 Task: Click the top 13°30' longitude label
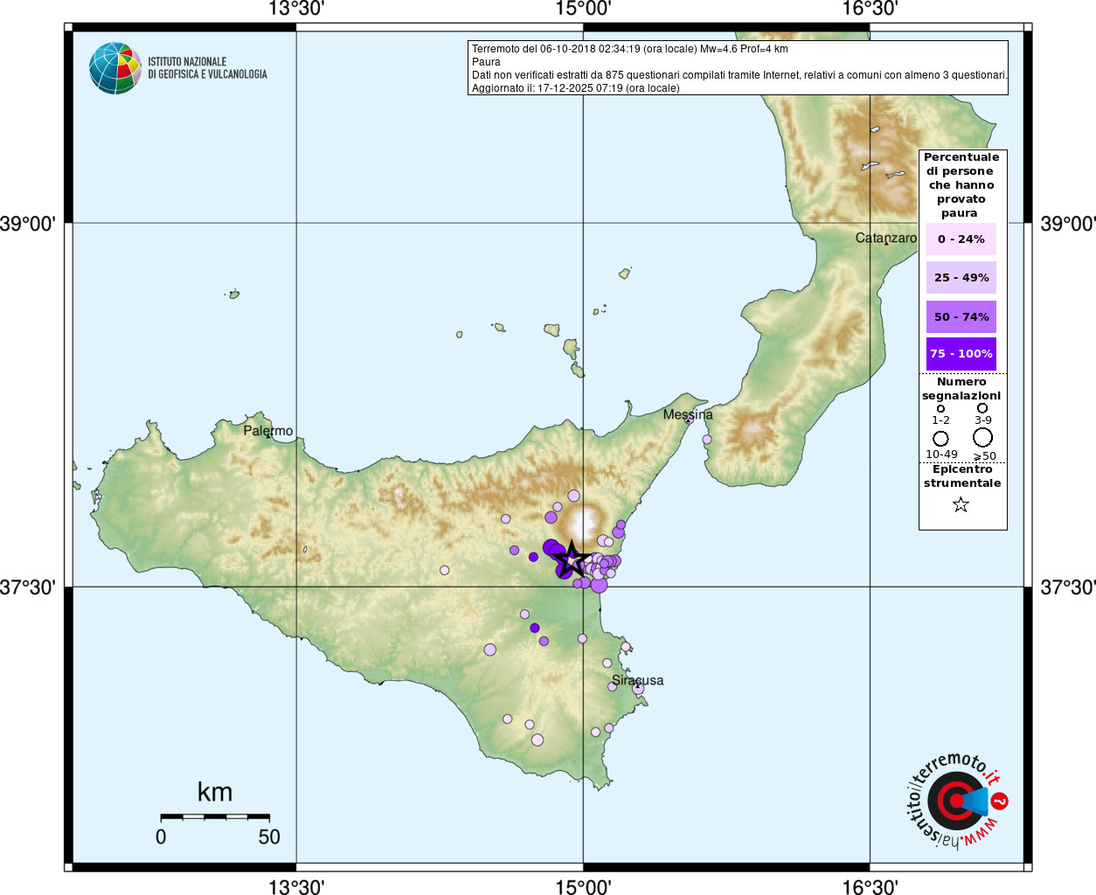(296, 10)
